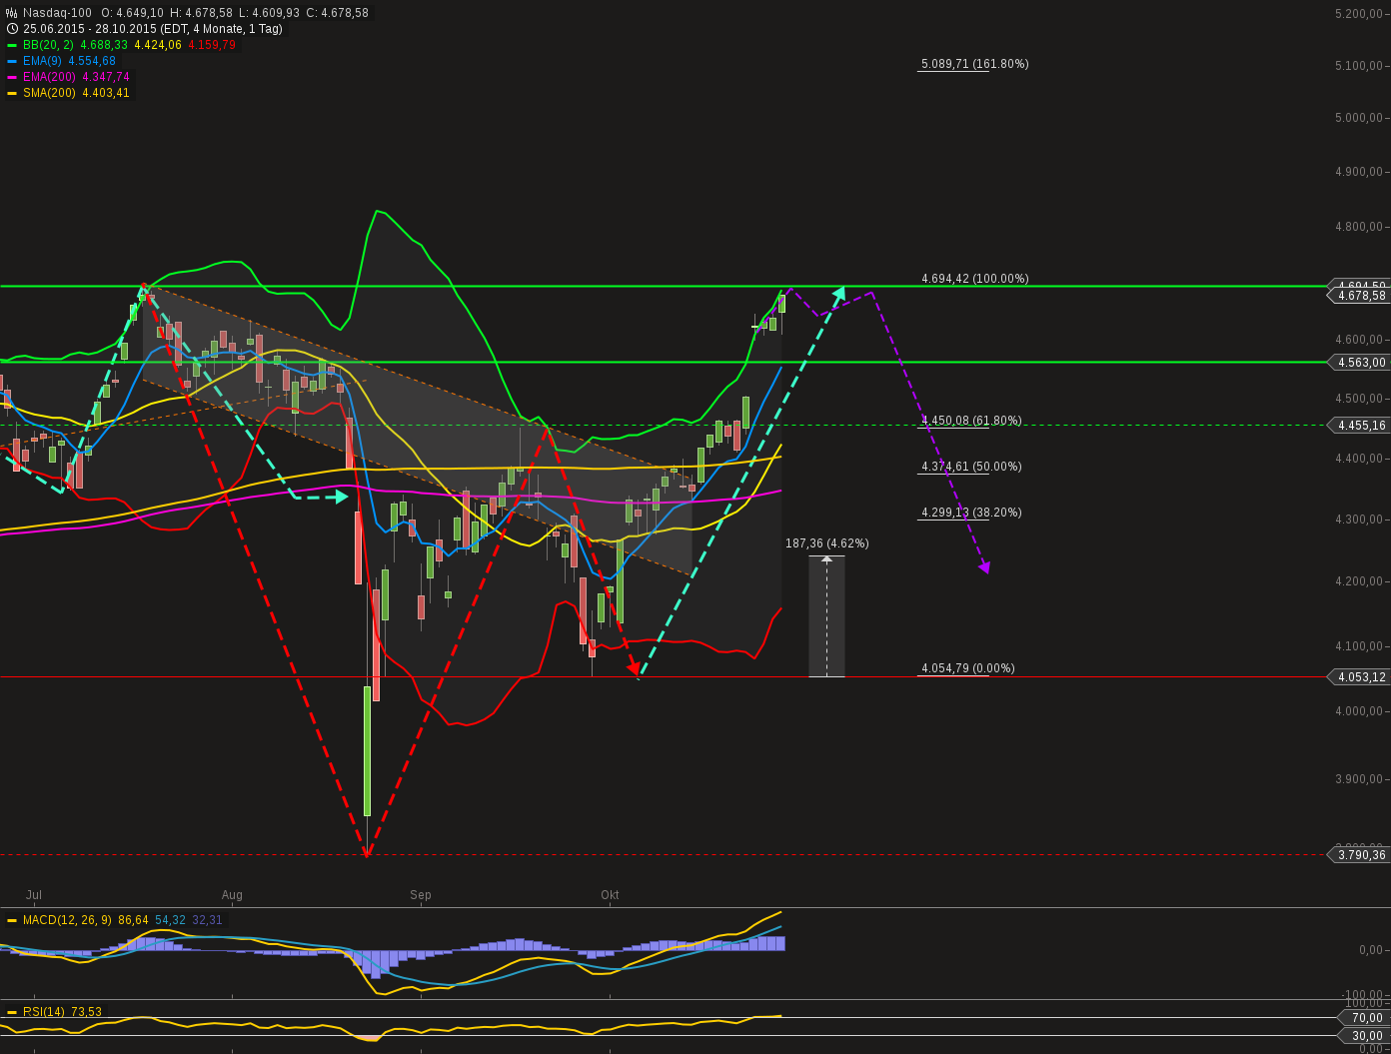Click the 4.678,58 current price tag on axis
The width and height of the screenshot is (1391, 1054).
pyautogui.click(x=1359, y=296)
